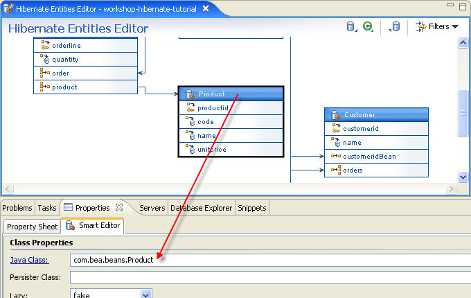Select the Properties tab
The height and width of the screenshot is (298, 471).
pos(93,208)
